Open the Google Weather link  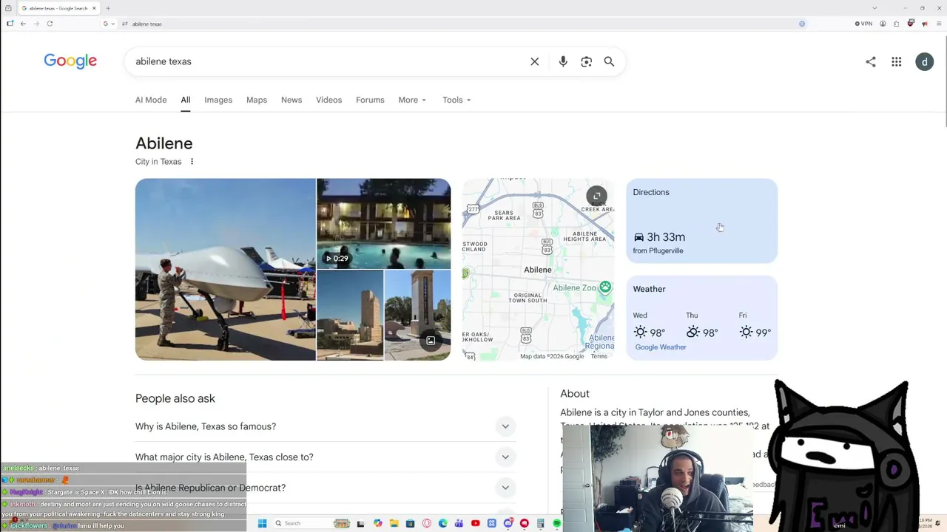tap(661, 347)
